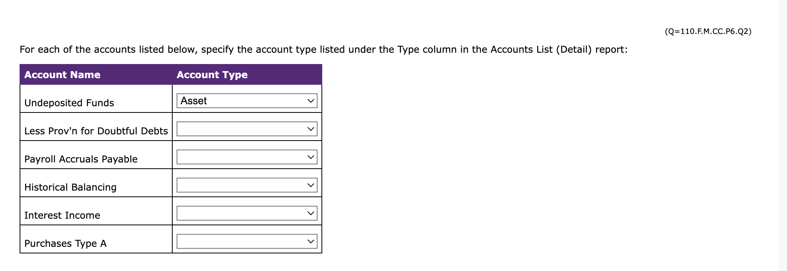Viewport: 787px width, 271px height.
Task: Click the chevron in the Historical Balancing row
Action: tap(311, 184)
